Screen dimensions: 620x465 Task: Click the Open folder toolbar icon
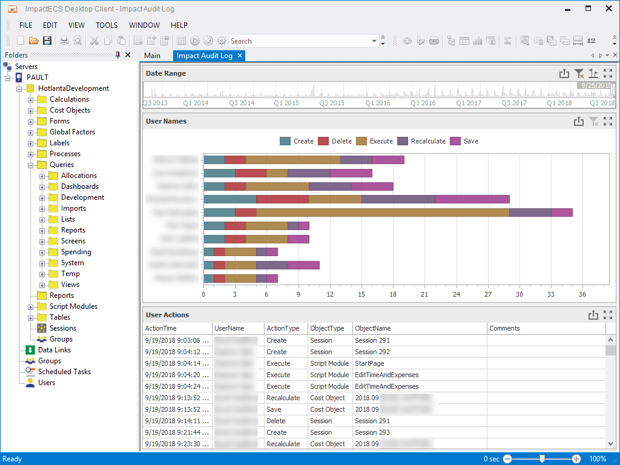(x=34, y=41)
